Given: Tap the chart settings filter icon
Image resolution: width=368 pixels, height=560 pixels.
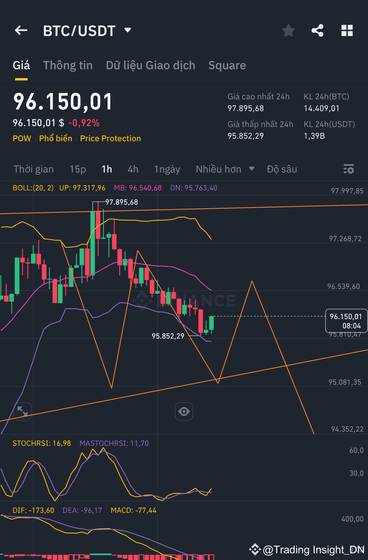Looking at the screenshot, I should coord(348,169).
